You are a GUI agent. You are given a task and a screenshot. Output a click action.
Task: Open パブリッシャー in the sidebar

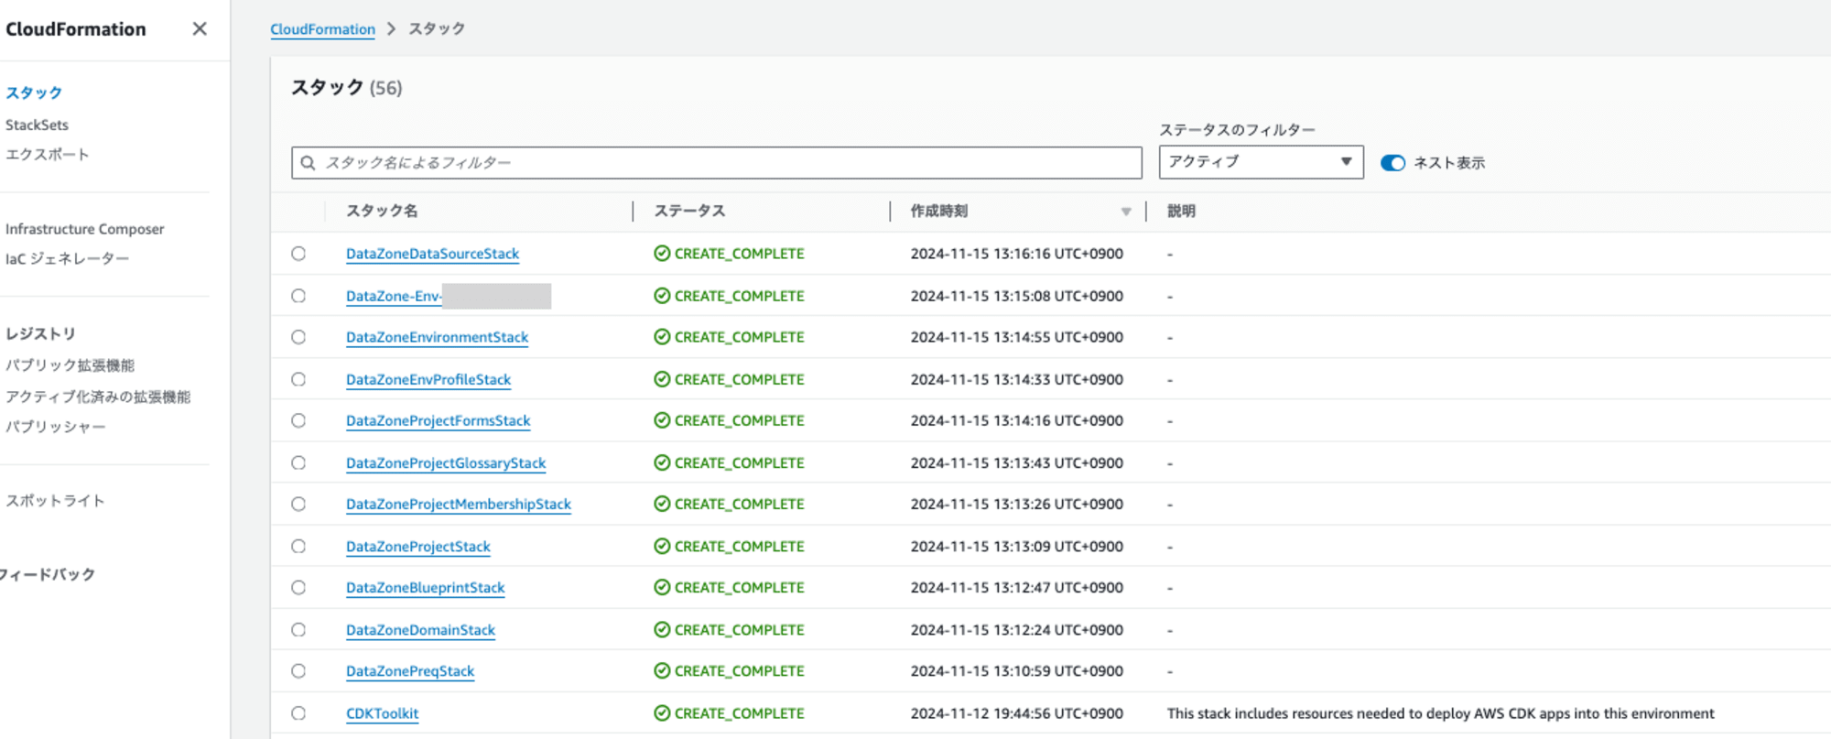(x=55, y=427)
